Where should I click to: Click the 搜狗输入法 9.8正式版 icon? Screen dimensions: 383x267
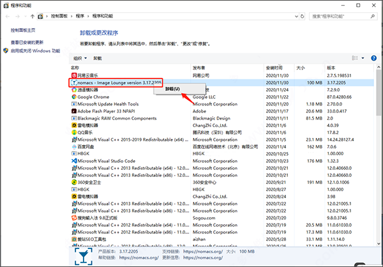point(74,218)
